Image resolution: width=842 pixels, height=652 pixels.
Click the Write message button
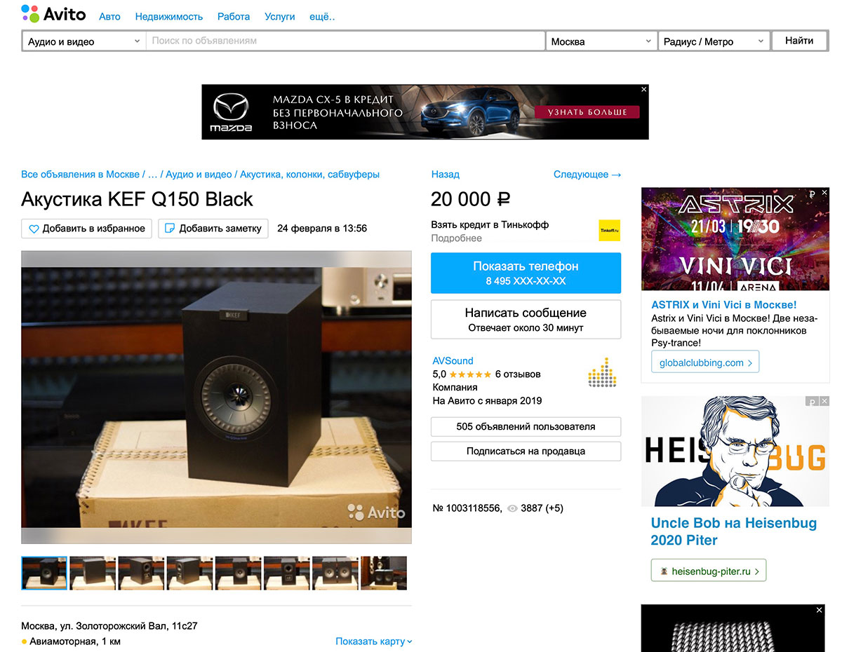[526, 320]
